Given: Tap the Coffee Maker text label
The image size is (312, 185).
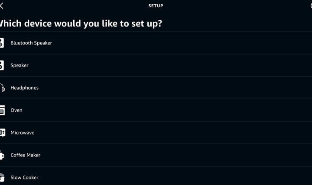Looking at the screenshot, I should pos(26,155).
